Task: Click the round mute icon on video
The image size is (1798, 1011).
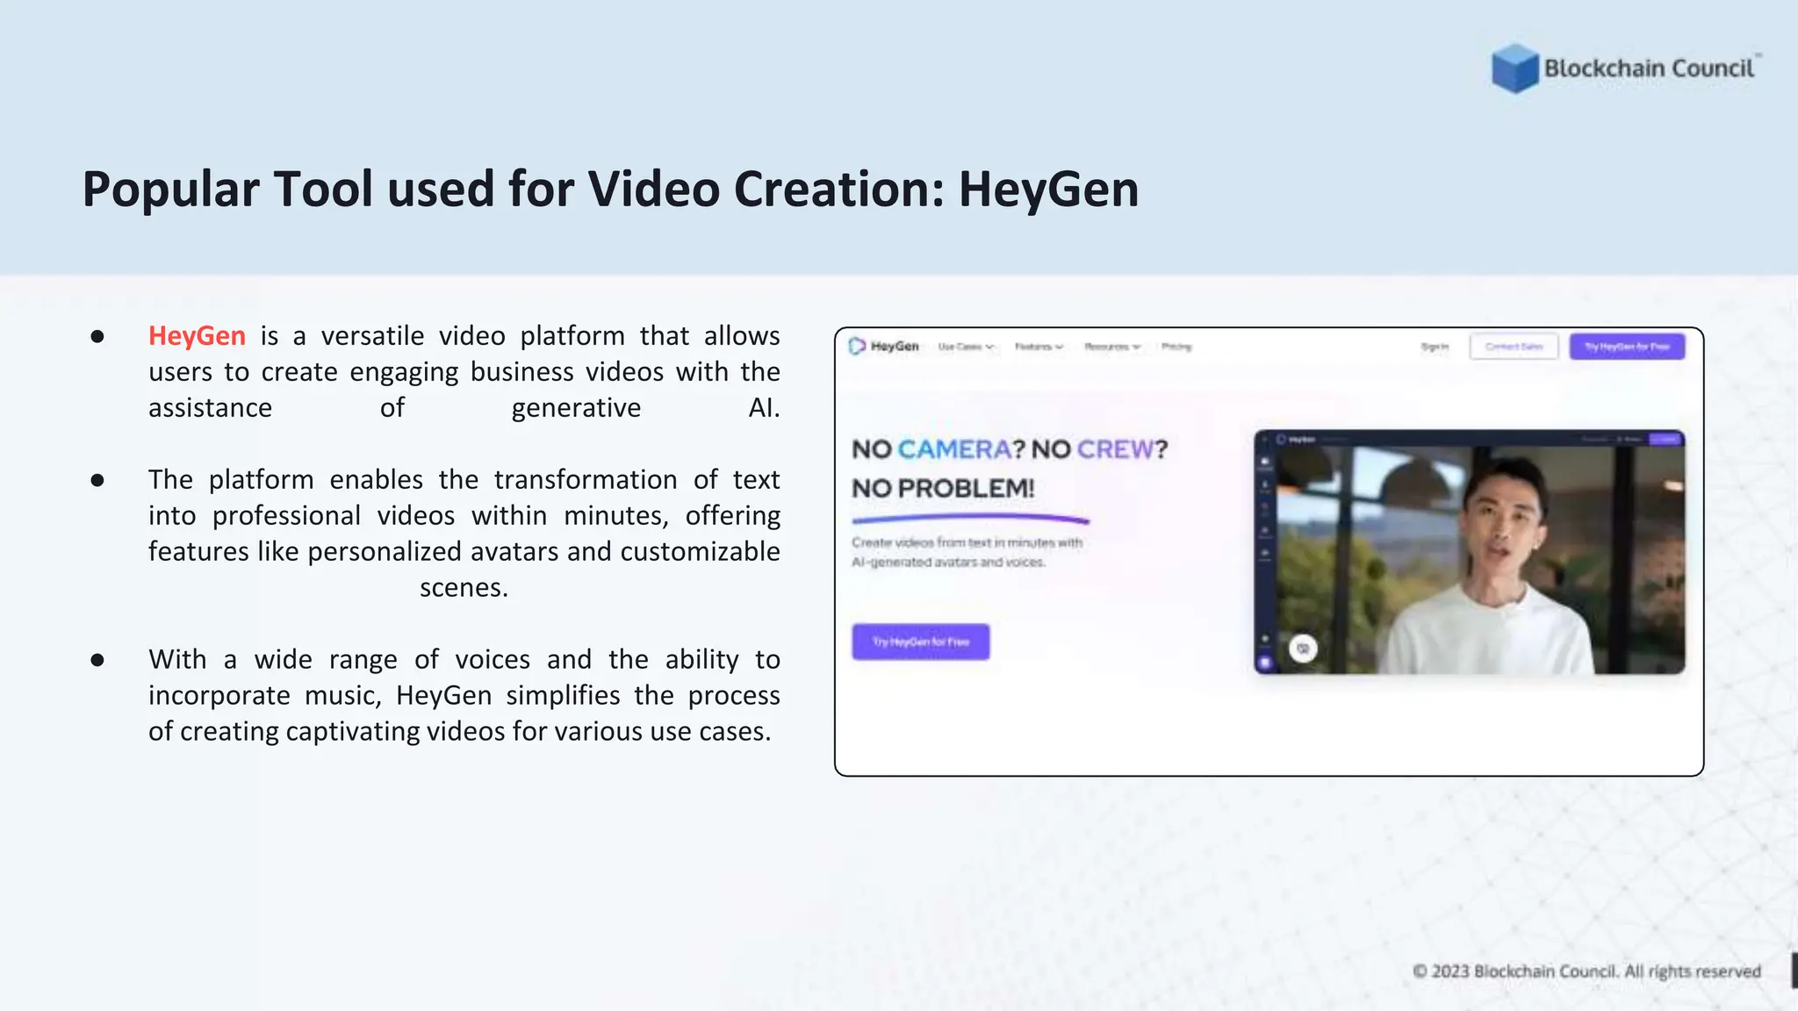Action: pos(1303,649)
